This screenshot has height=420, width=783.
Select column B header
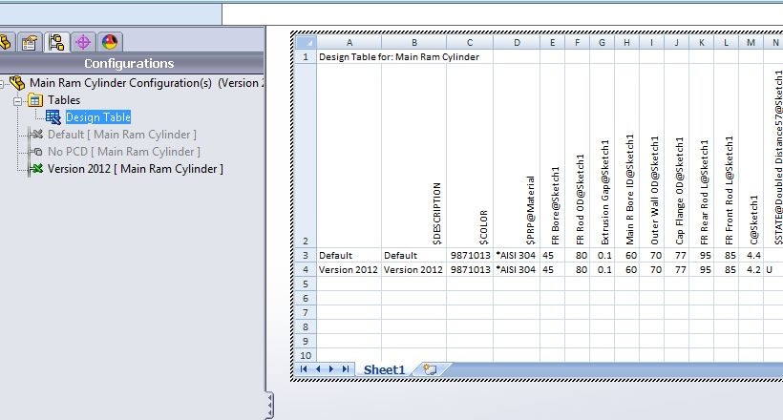414,42
